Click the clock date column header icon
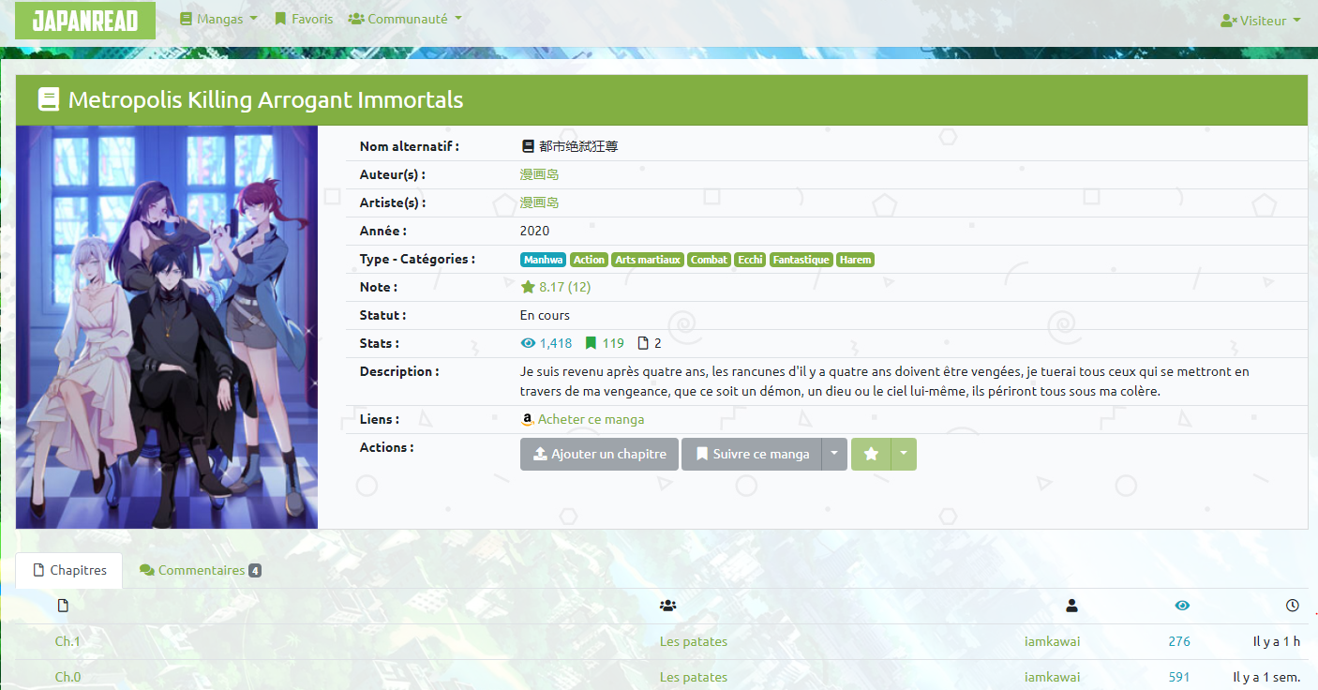Screen dimensions: 1318x690 pos(1293,606)
